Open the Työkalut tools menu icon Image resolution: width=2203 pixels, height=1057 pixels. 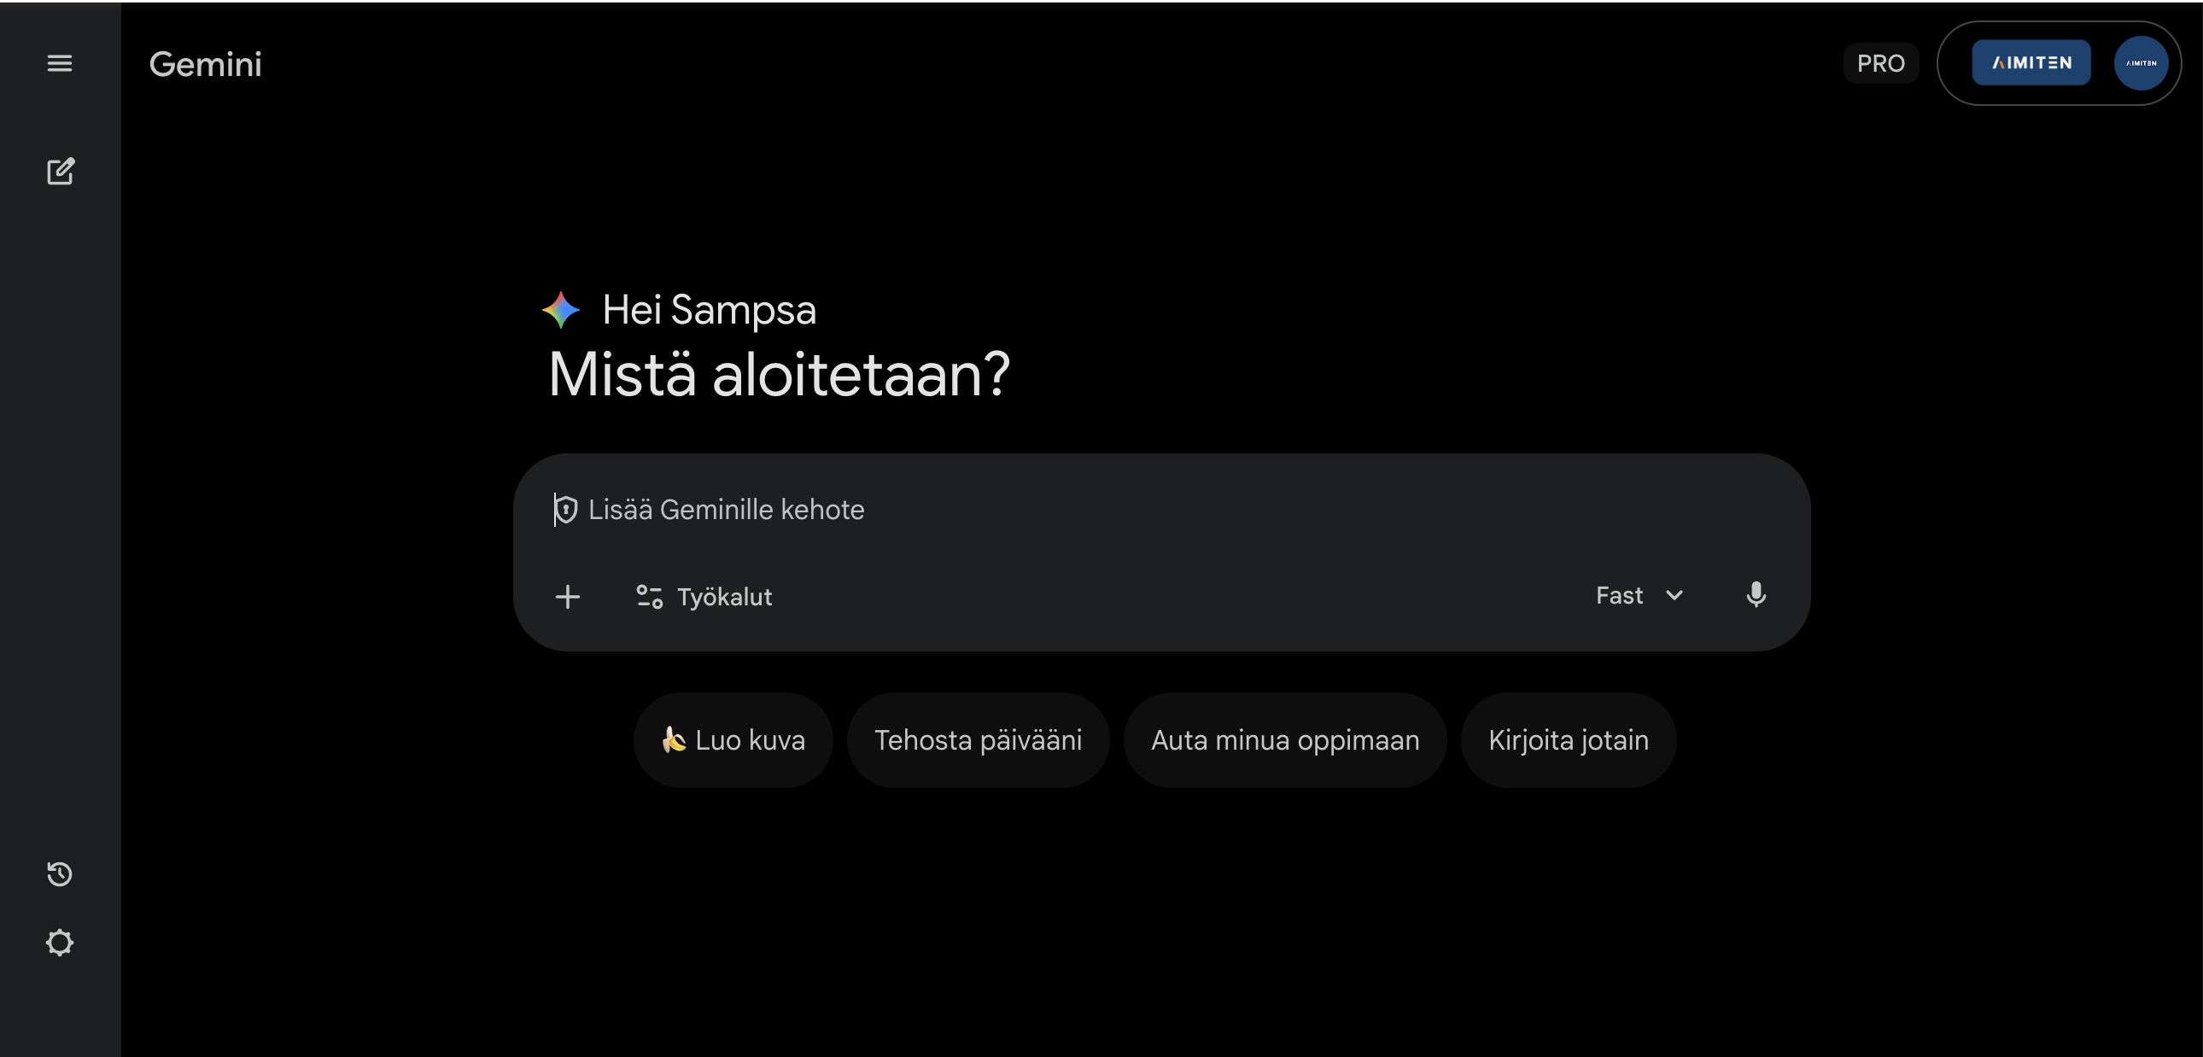pyautogui.click(x=649, y=596)
